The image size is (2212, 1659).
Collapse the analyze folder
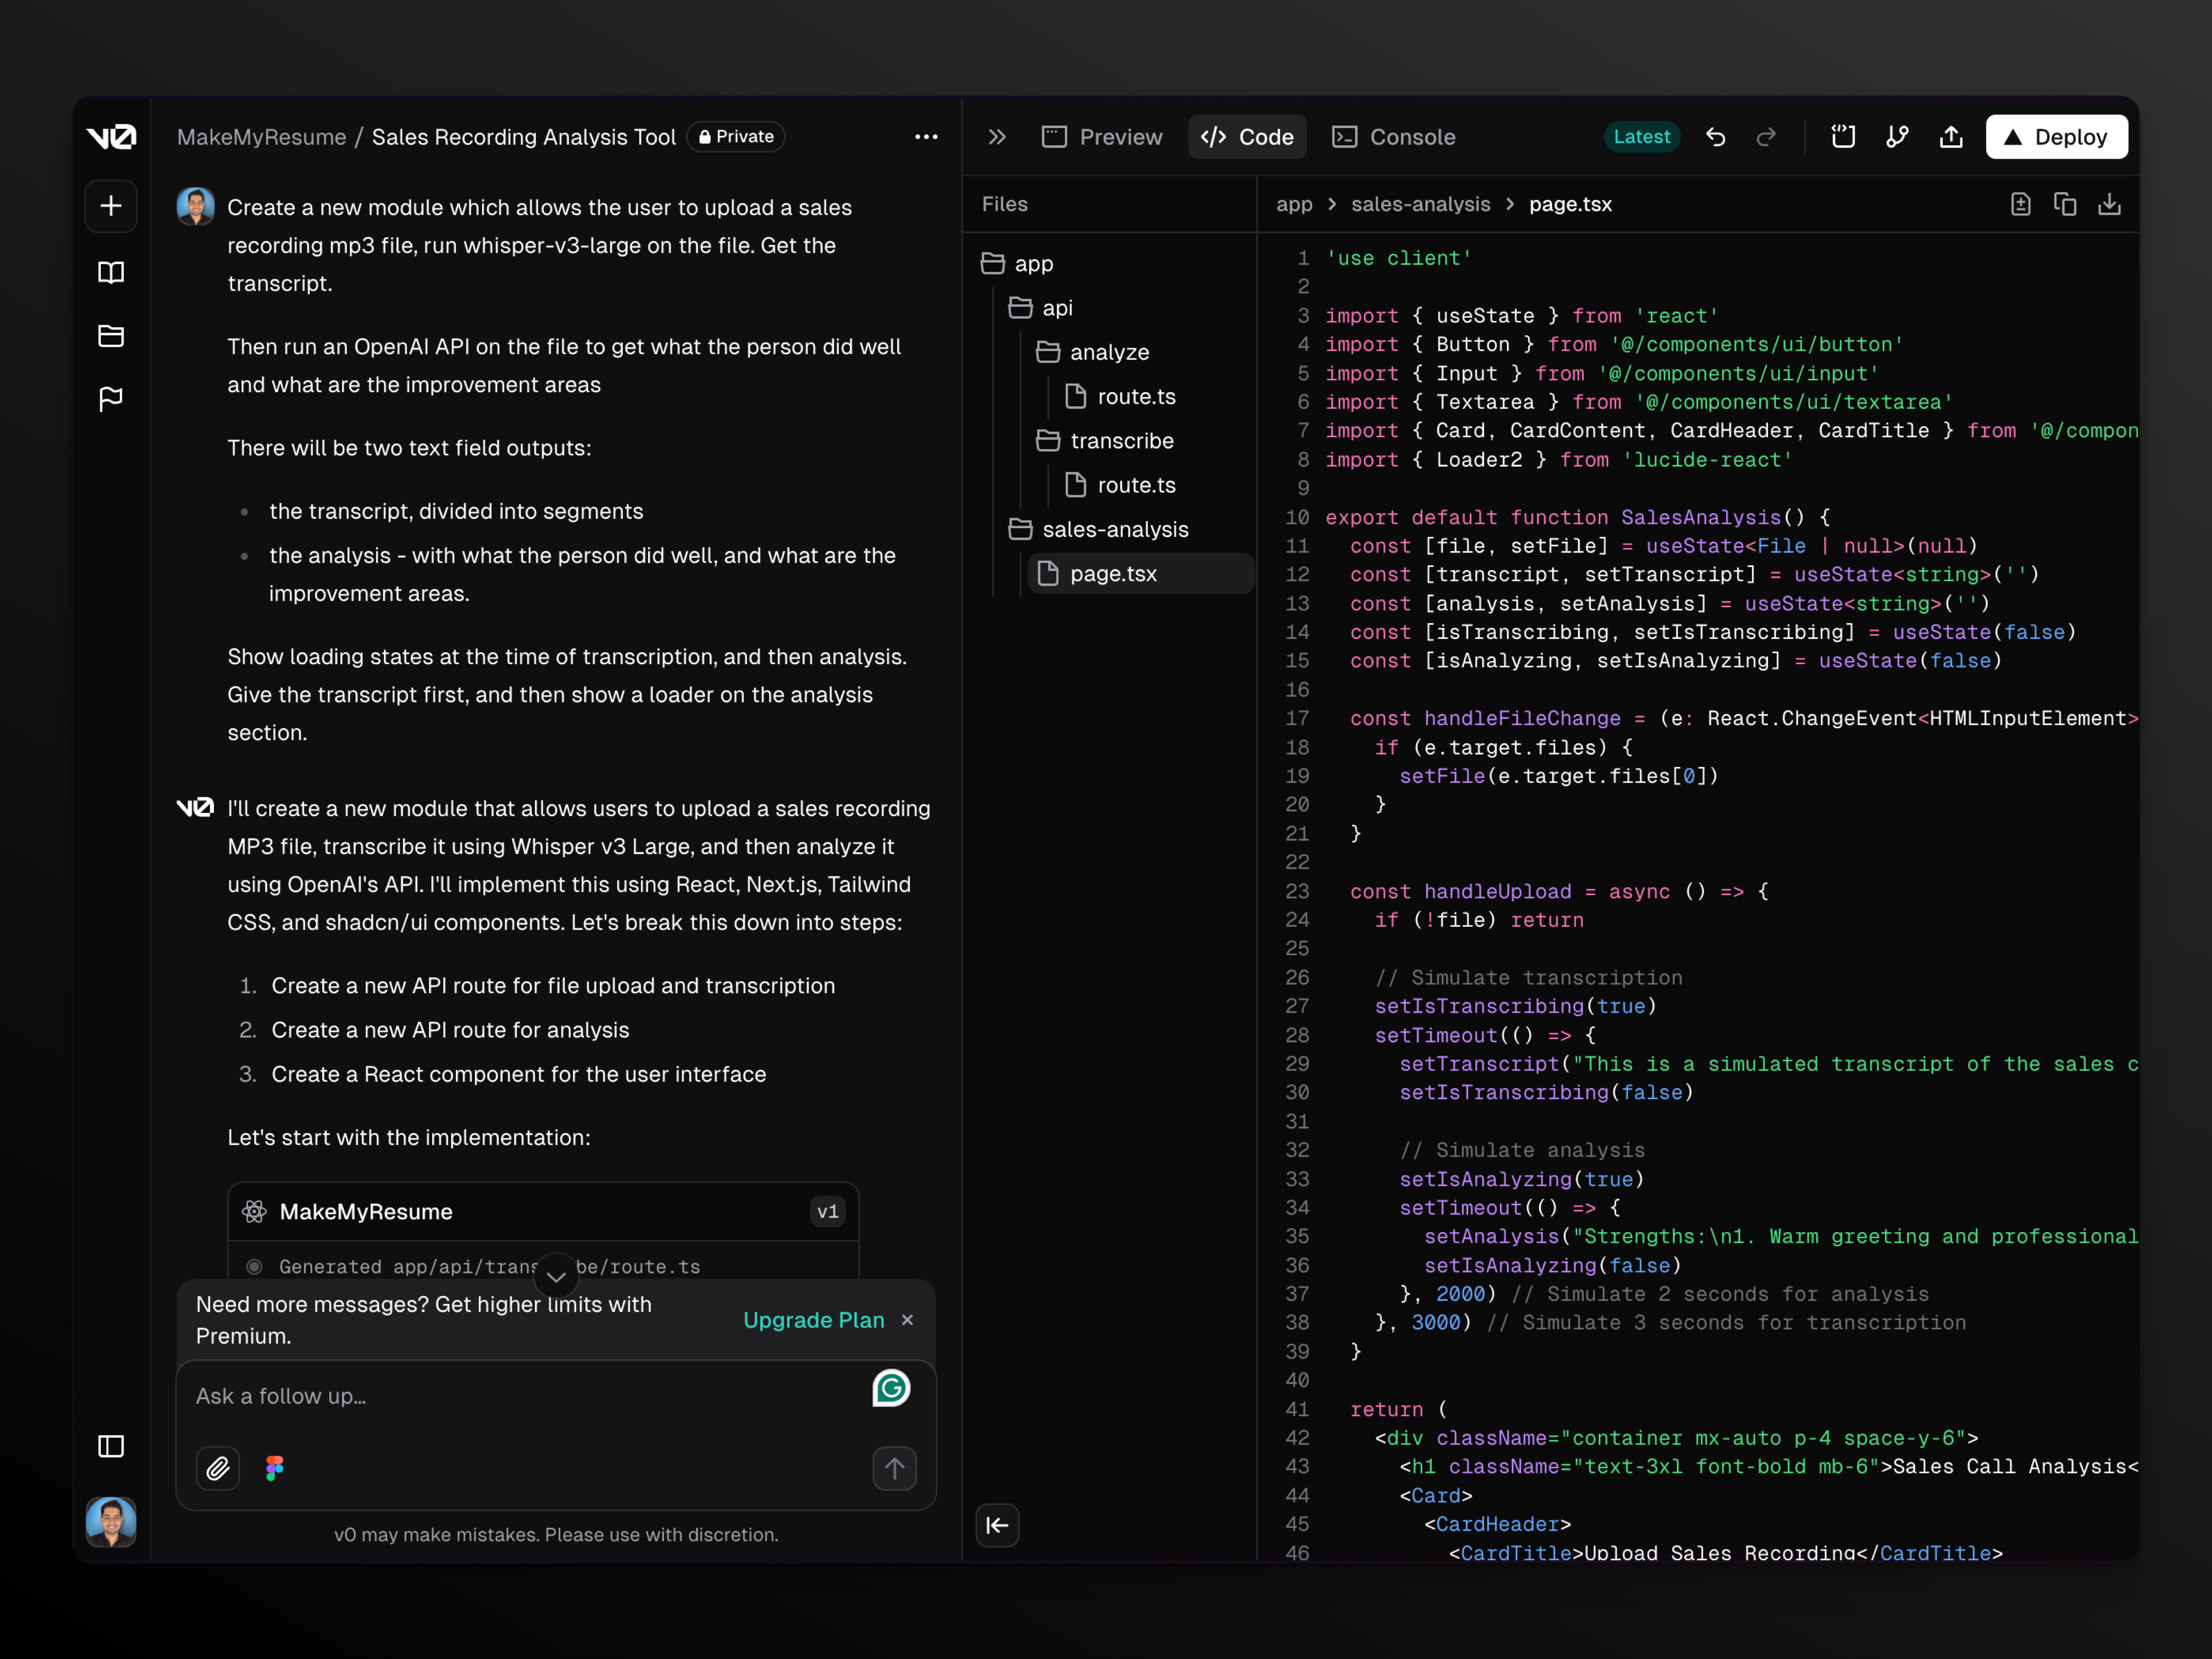pyautogui.click(x=1092, y=352)
